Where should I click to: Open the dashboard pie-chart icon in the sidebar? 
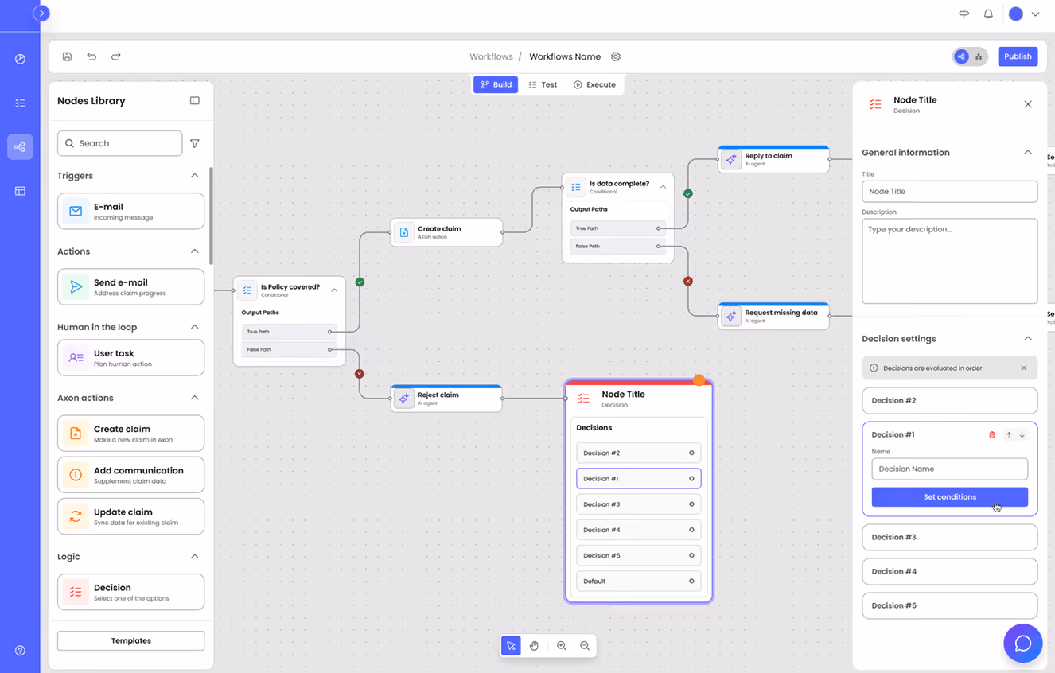tap(20, 59)
